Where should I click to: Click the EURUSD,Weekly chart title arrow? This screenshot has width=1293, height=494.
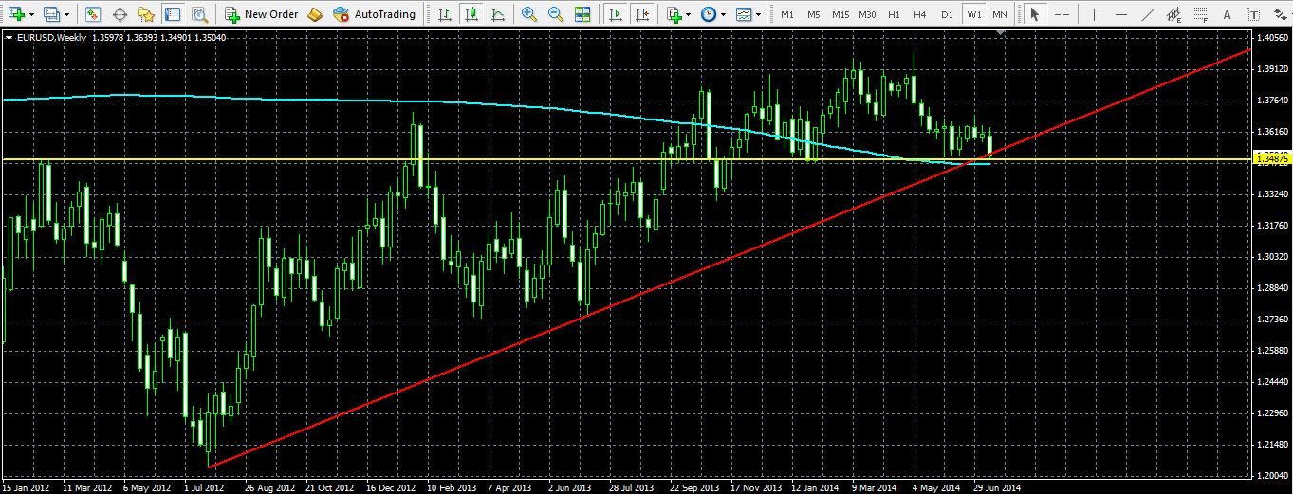coord(9,37)
